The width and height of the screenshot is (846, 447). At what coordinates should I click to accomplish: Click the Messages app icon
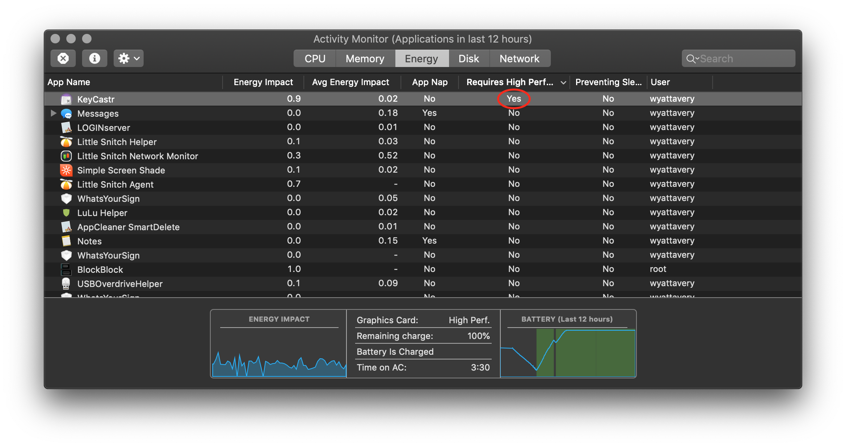tap(66, 114)
